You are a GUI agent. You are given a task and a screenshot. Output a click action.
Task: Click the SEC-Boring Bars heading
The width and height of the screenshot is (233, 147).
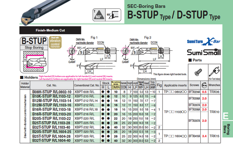pos(146,6)
